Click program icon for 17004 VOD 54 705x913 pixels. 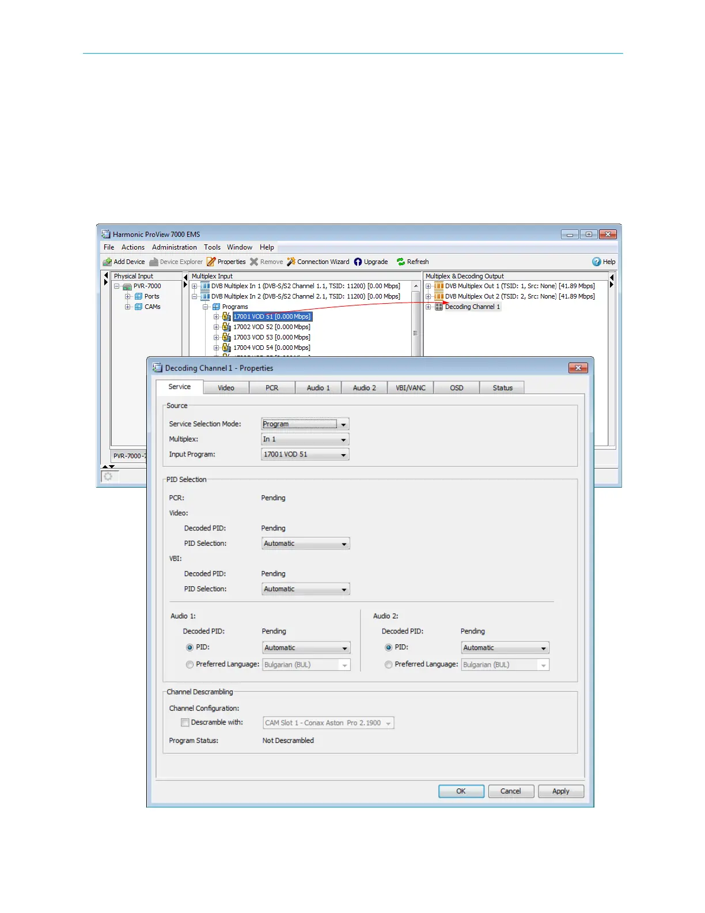[x=226, y=348]
